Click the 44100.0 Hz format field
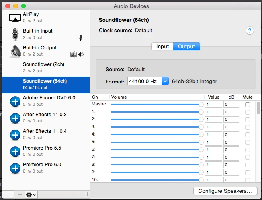The image size is (262, 200). pyautogui.click(x=145, y=81)
